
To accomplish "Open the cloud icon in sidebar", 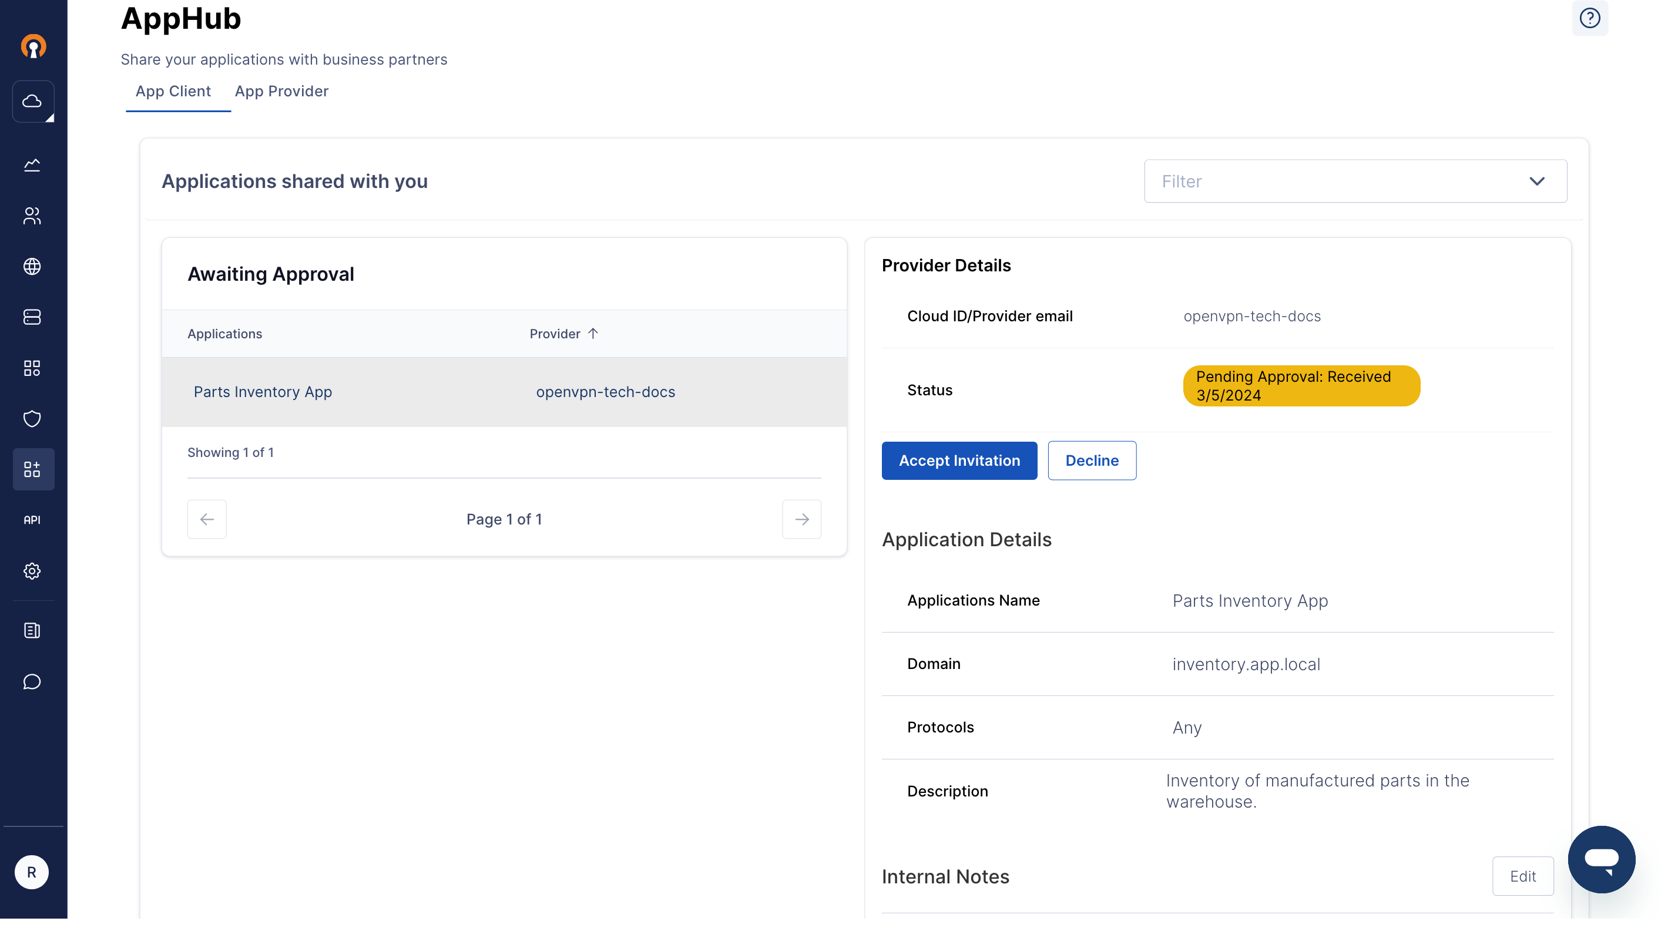I will (x=32, y=101).
